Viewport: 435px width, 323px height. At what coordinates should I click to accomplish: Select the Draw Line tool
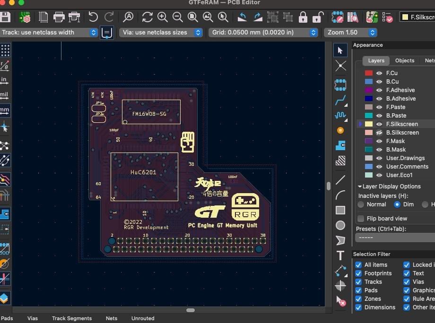340,180
